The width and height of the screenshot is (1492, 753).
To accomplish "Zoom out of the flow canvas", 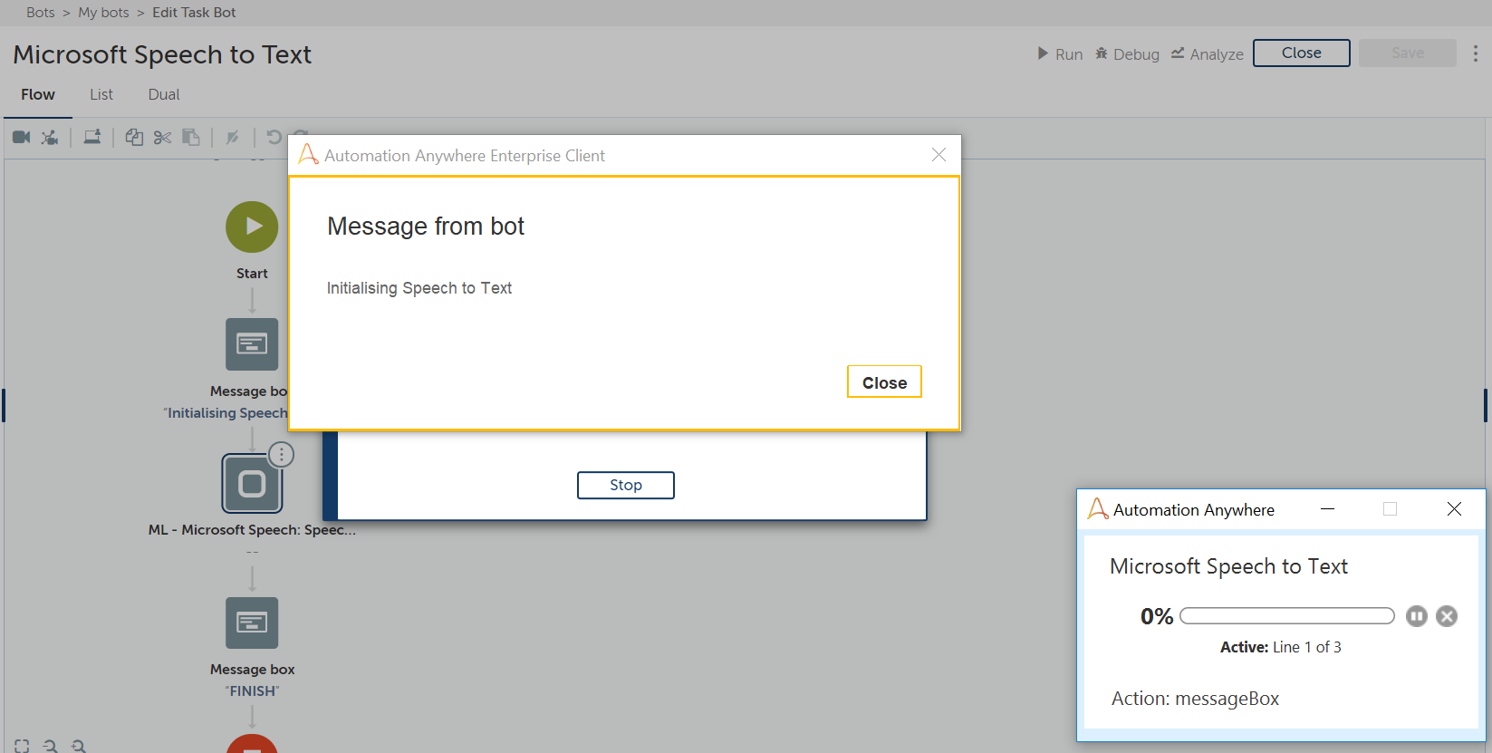I will tap(51, 746).
